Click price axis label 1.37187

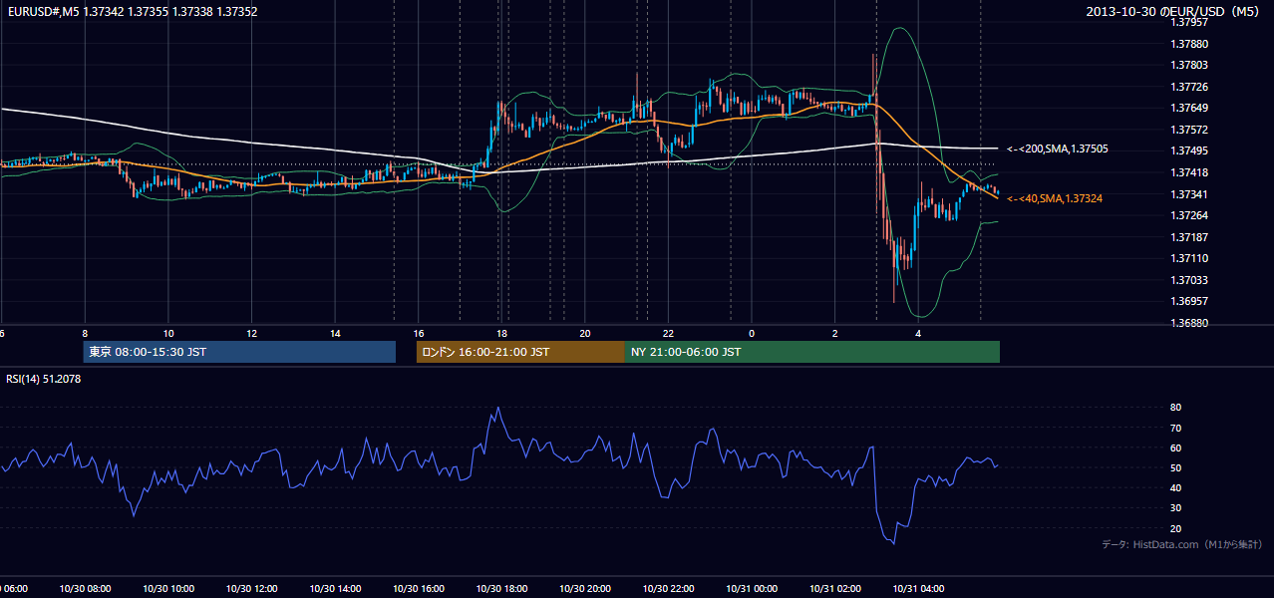[1188, 237]
